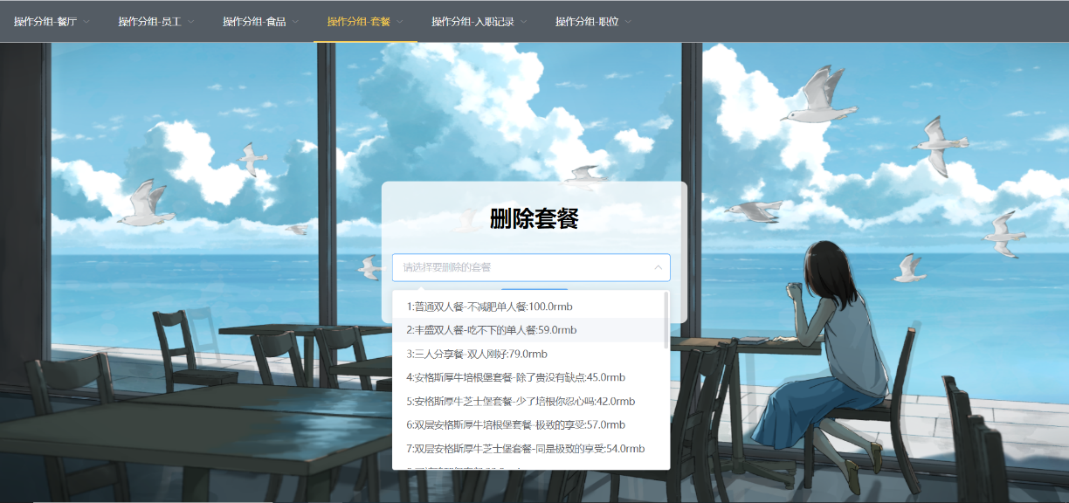Open the 操作分组-员工 menu
This screenshot has width=1069, height=503.
156,22
